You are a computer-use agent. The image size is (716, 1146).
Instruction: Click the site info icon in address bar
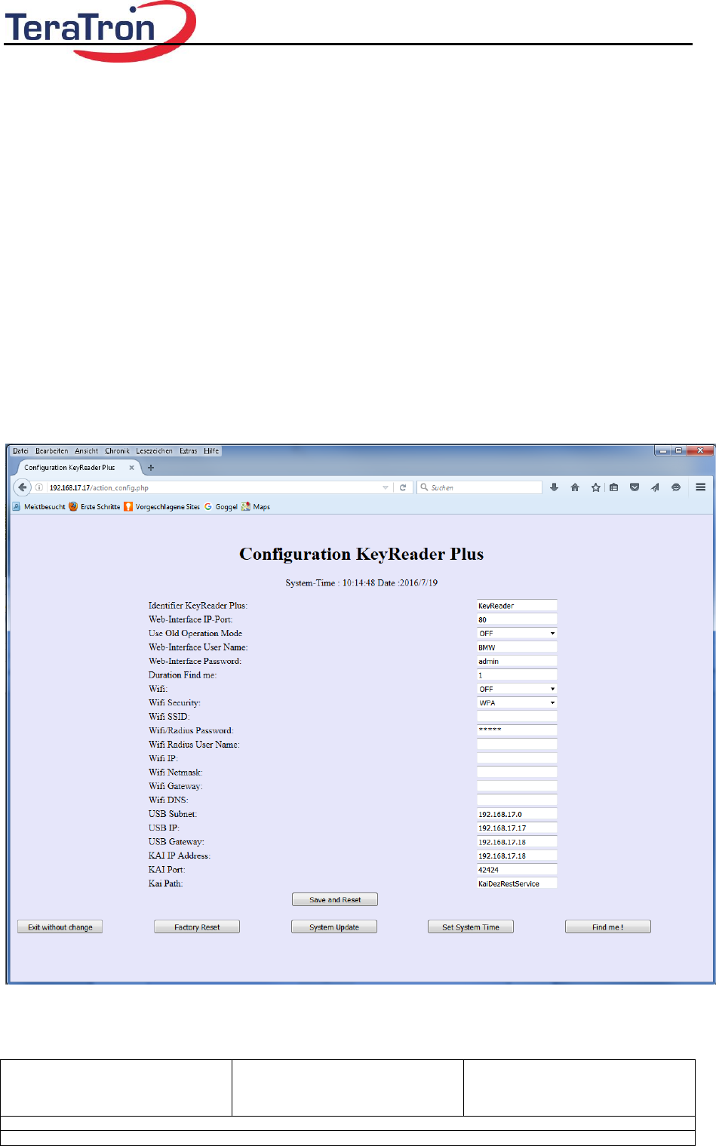point(39,487)
